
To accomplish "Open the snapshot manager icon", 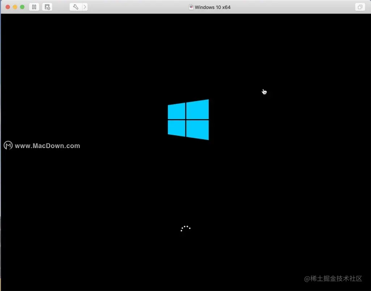I will [47, 7].
